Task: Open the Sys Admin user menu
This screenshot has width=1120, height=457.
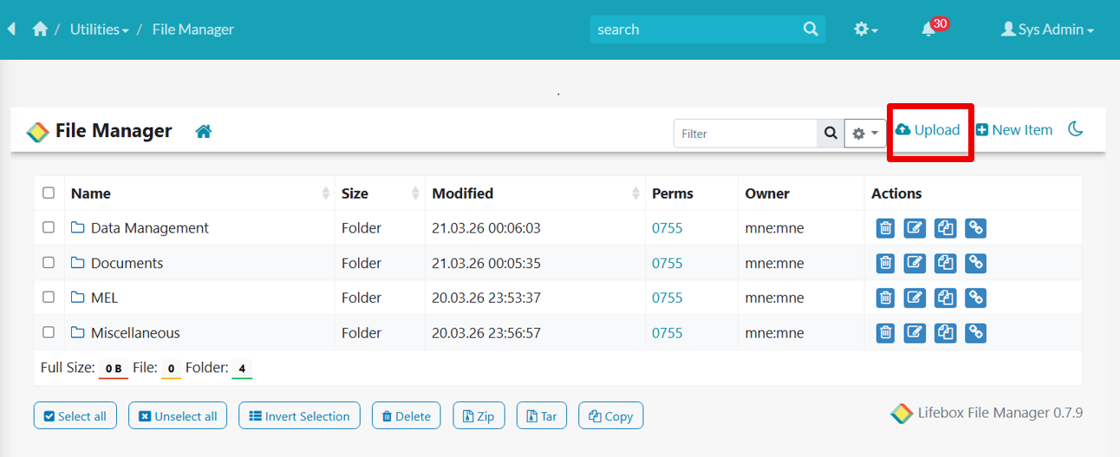Action: [x=1047, y=29]
